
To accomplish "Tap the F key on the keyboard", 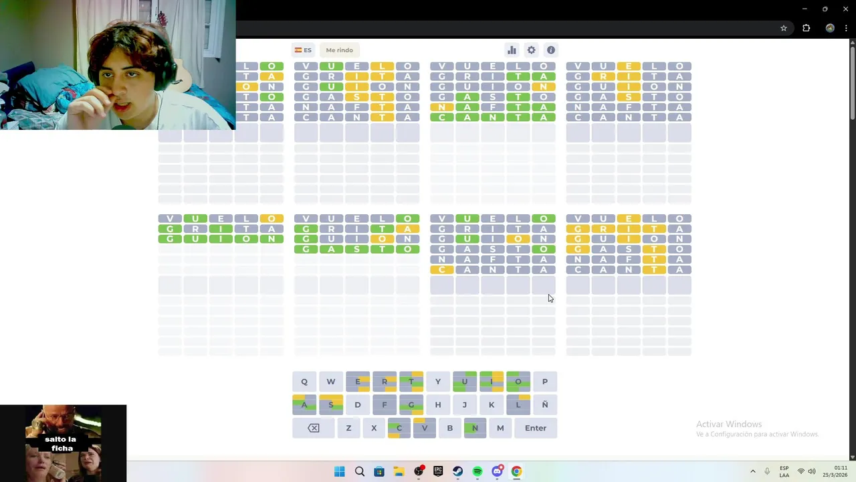I will coord(385,404).
